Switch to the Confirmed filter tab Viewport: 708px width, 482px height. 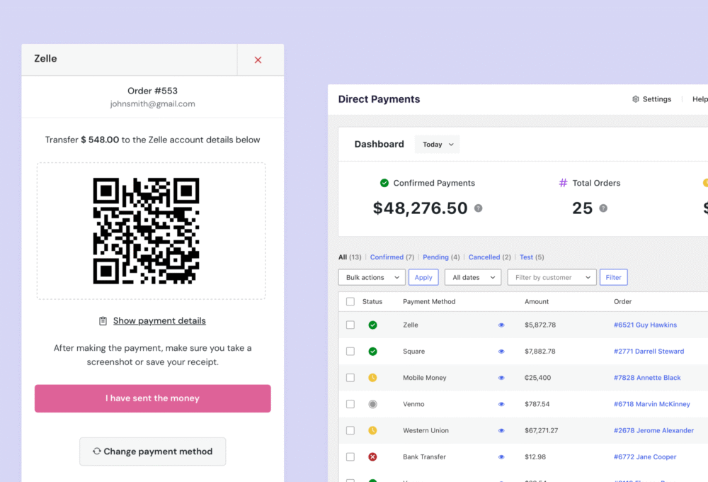pyautogui.click(x=387, y=257)
